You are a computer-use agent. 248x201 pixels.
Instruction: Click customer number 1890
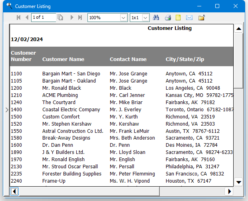point(16,152)
